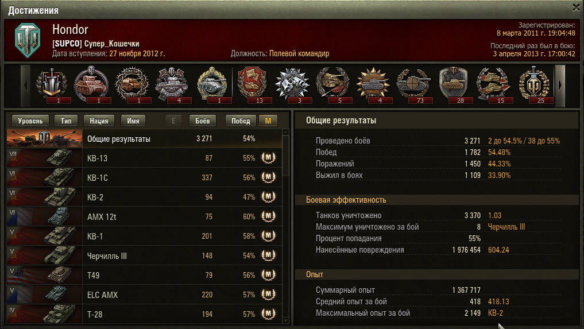The image size is (584, 329).
Task: Sort the list by Имя
Action: click(133, 121)
